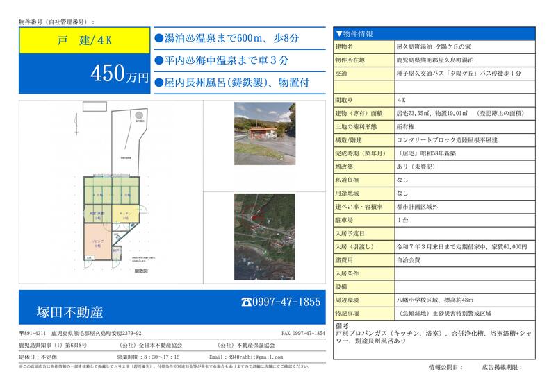Click the yellow 戸建/4K label box

pyautogui.click(x=83, y=41)
